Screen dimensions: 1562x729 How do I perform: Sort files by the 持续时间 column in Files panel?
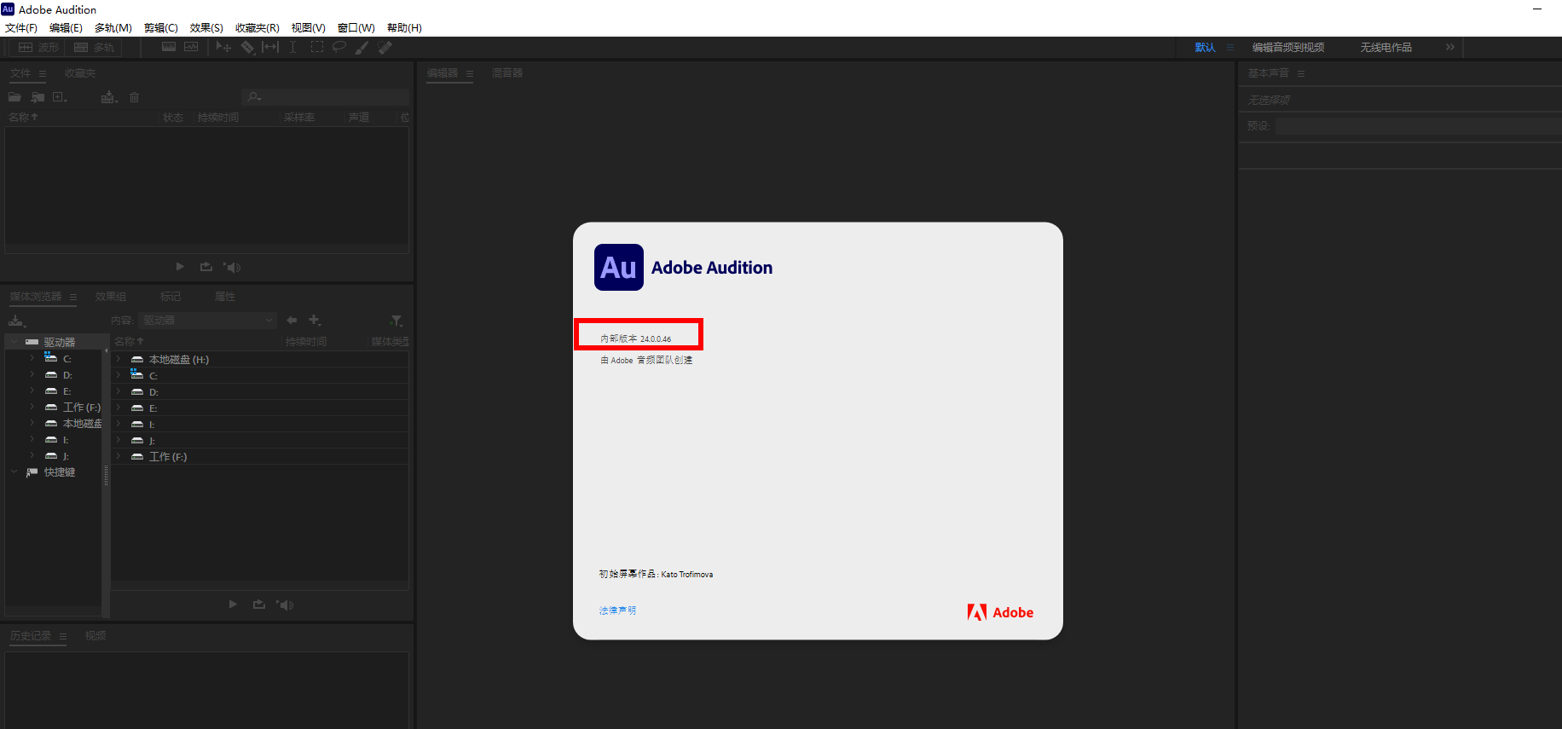[x=218, y=118]
